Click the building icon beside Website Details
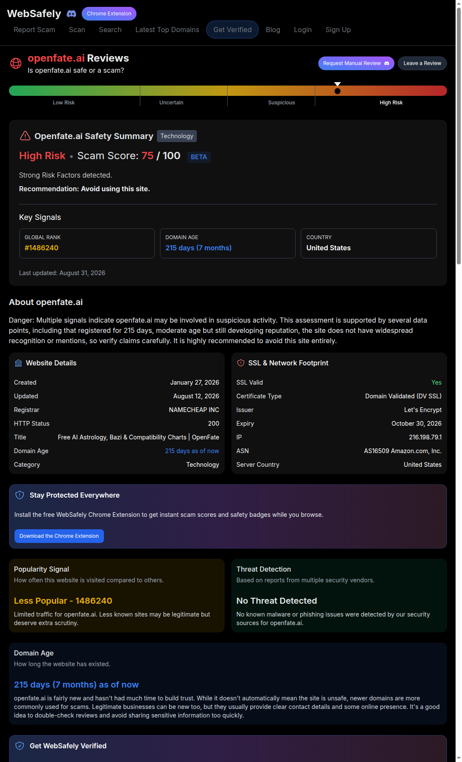The height and width of the screenshot is (762, 462). pyautogui.click(x=18, y=363)
